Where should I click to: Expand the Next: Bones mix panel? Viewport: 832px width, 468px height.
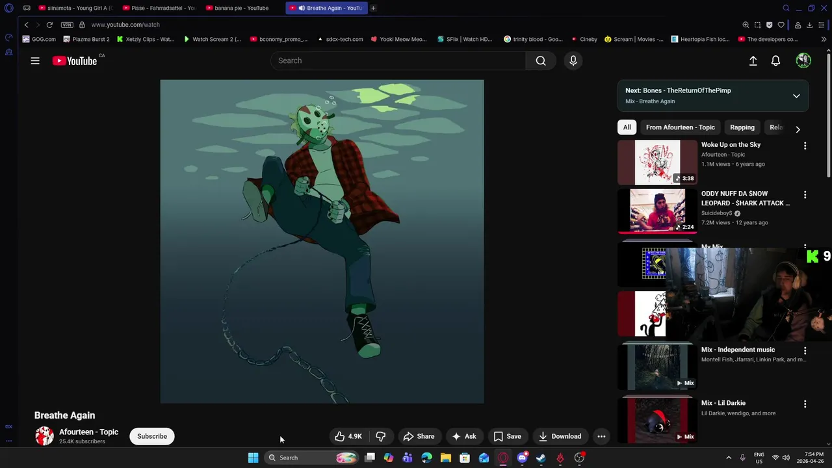(x=796, y=96)
